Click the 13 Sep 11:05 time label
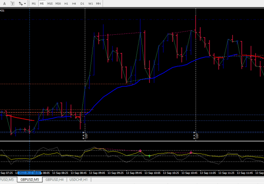Viewport: 264px width, 184px height. 208,173
